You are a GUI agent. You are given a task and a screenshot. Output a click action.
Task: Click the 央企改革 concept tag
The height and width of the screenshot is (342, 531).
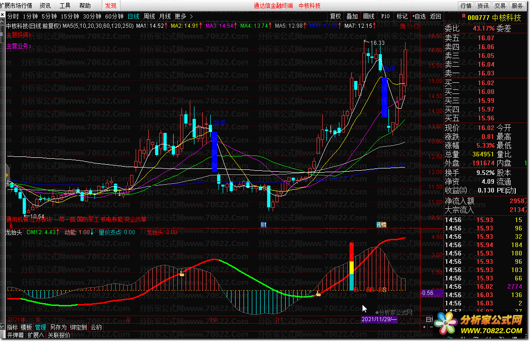(136, 219)
